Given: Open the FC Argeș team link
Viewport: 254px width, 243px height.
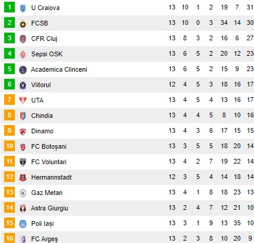Looking at the screenshot, I should tap(45, 239).
